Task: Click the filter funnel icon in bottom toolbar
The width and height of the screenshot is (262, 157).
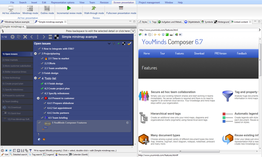Action: (x=30, y=150)
